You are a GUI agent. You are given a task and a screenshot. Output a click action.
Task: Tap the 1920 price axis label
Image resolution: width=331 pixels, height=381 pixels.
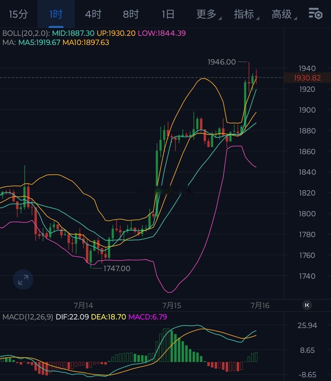pos(307,89)
